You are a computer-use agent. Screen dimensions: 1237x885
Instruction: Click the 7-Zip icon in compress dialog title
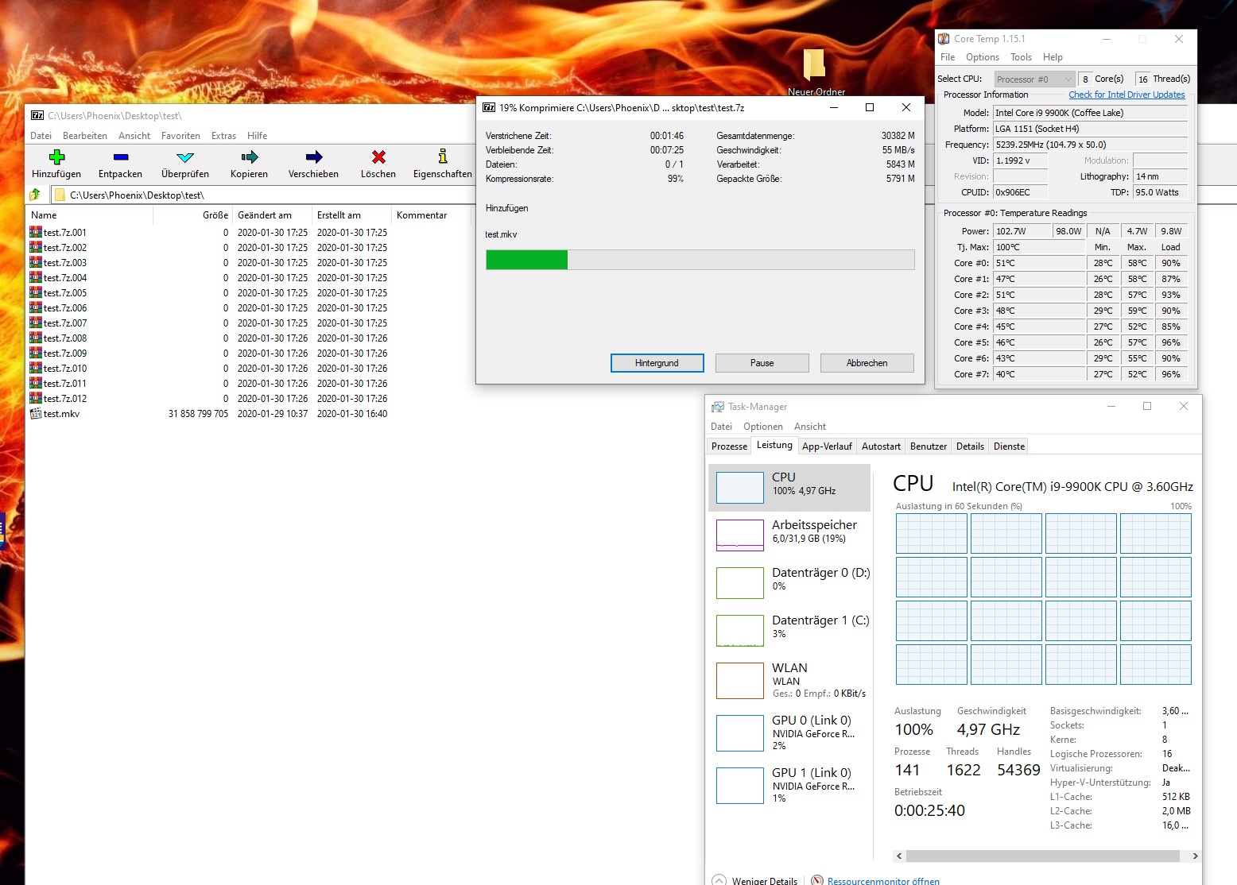pos(489,107)
